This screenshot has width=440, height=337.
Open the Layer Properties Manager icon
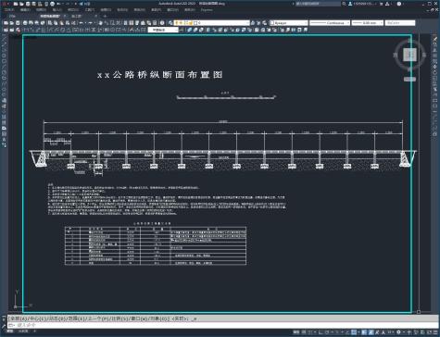[x=170, y=23]
